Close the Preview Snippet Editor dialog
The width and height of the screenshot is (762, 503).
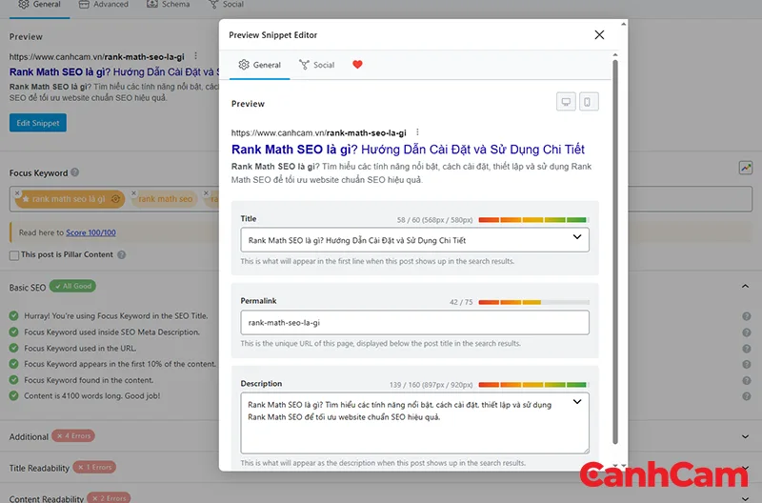[599, 35]
